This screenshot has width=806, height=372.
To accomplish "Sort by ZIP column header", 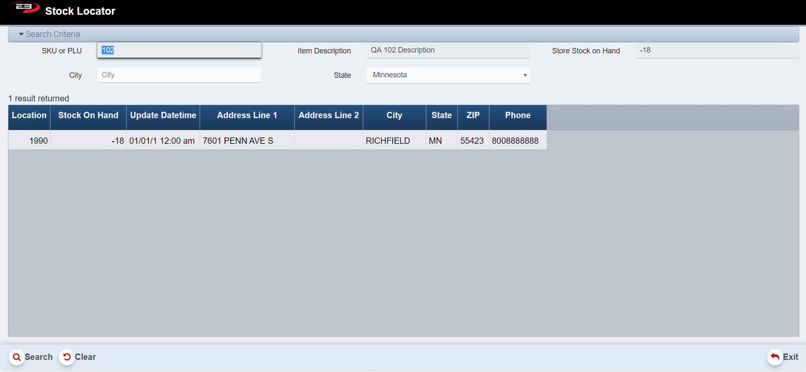I will [473, 116].
